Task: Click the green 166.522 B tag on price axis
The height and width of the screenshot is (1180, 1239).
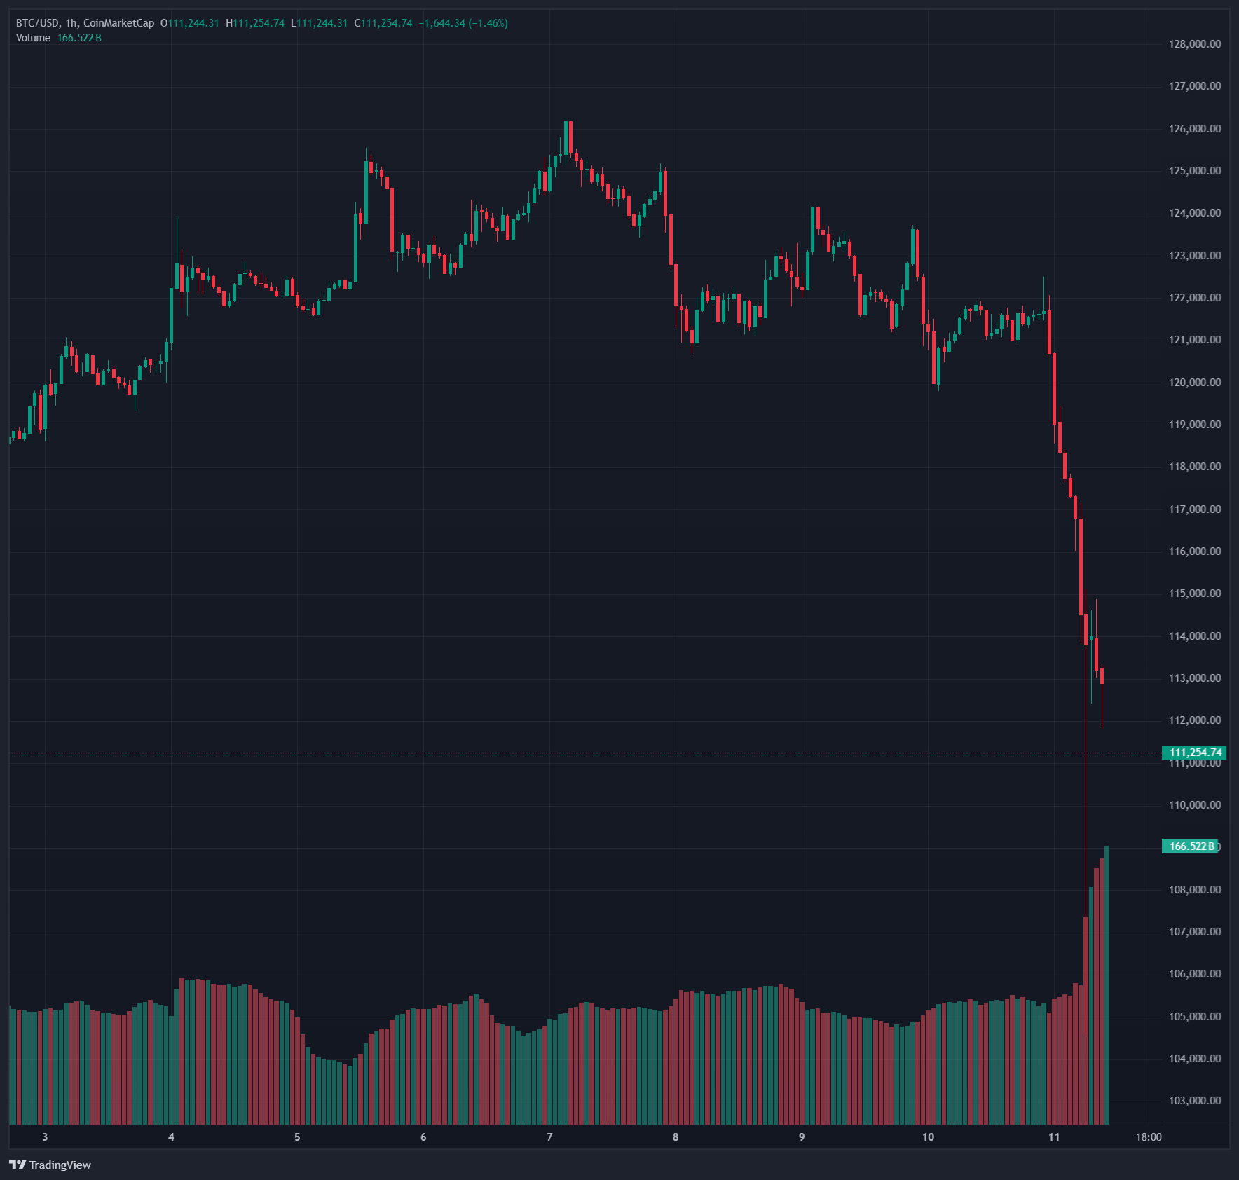Action: (1191, 846)
